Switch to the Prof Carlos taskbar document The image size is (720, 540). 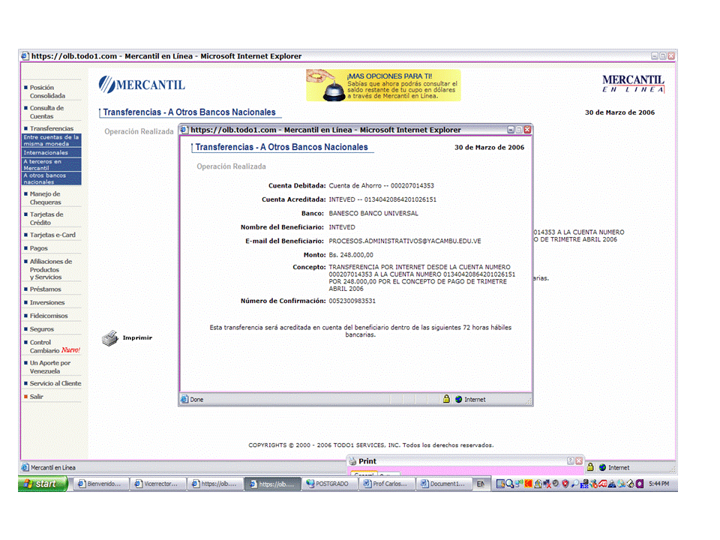pos(386,484)
